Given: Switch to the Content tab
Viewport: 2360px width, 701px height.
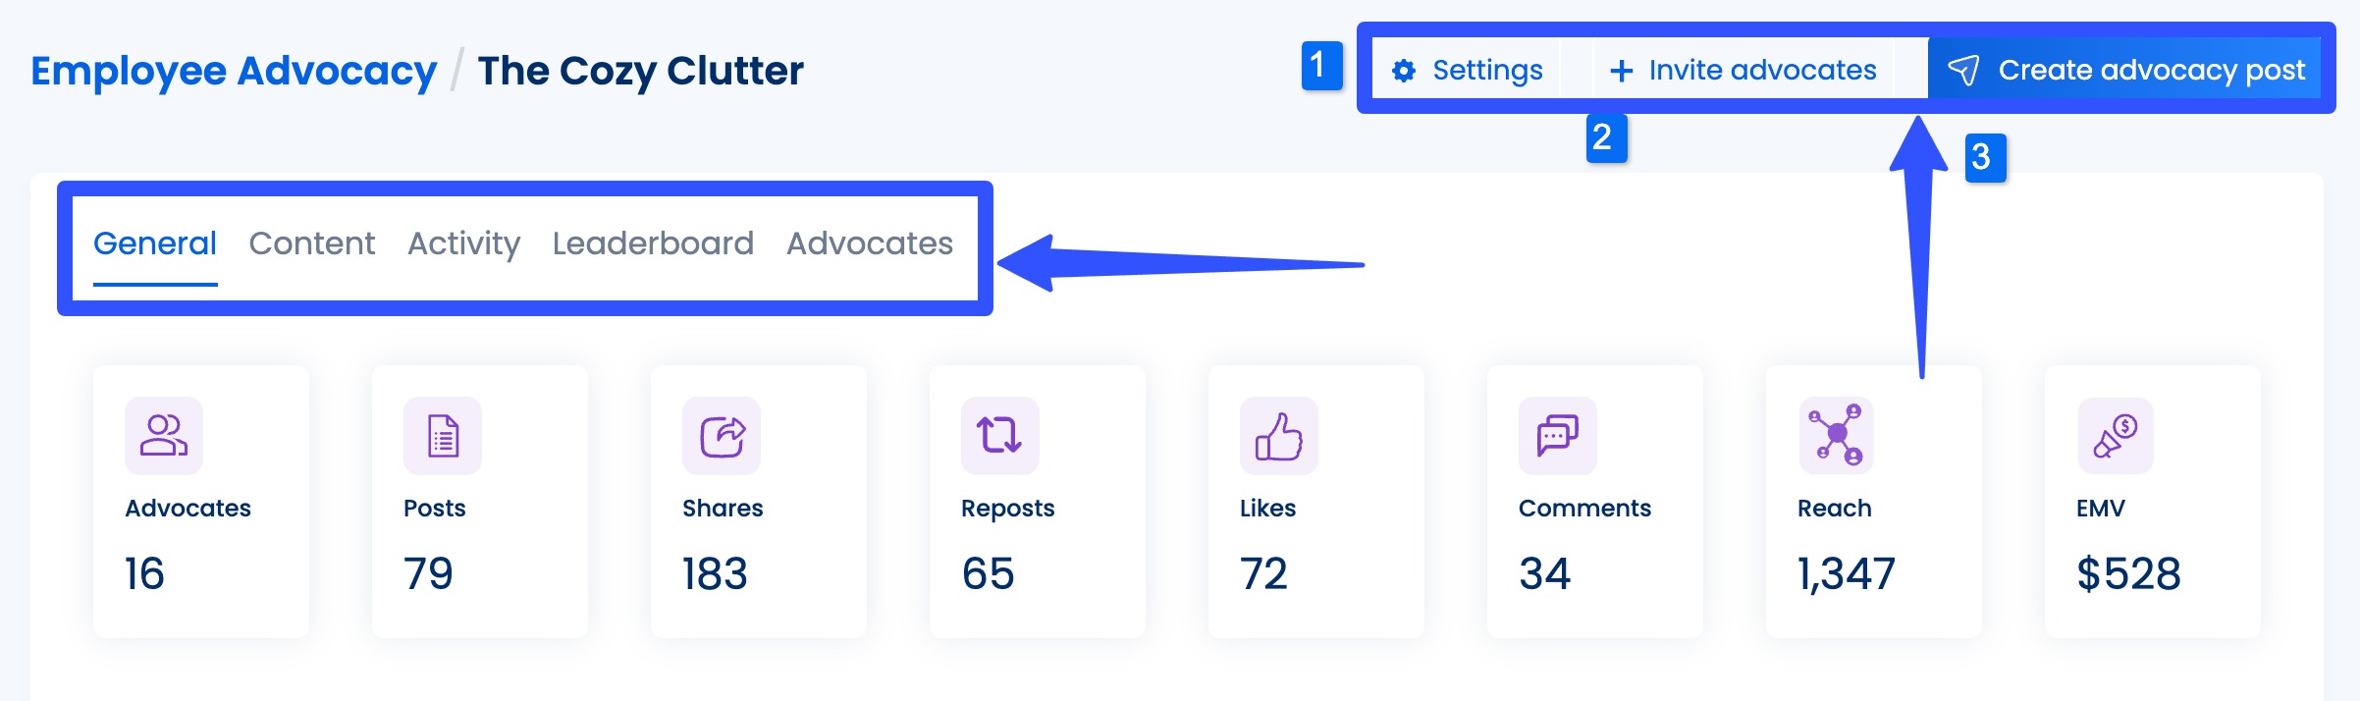Looking at the screenshot, I should (x=311, y=243).
